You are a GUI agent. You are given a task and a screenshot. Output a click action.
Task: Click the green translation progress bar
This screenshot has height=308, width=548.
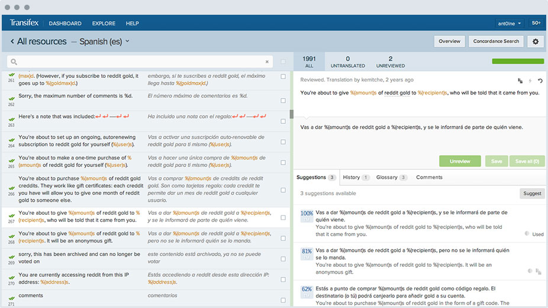coord(518,61)
